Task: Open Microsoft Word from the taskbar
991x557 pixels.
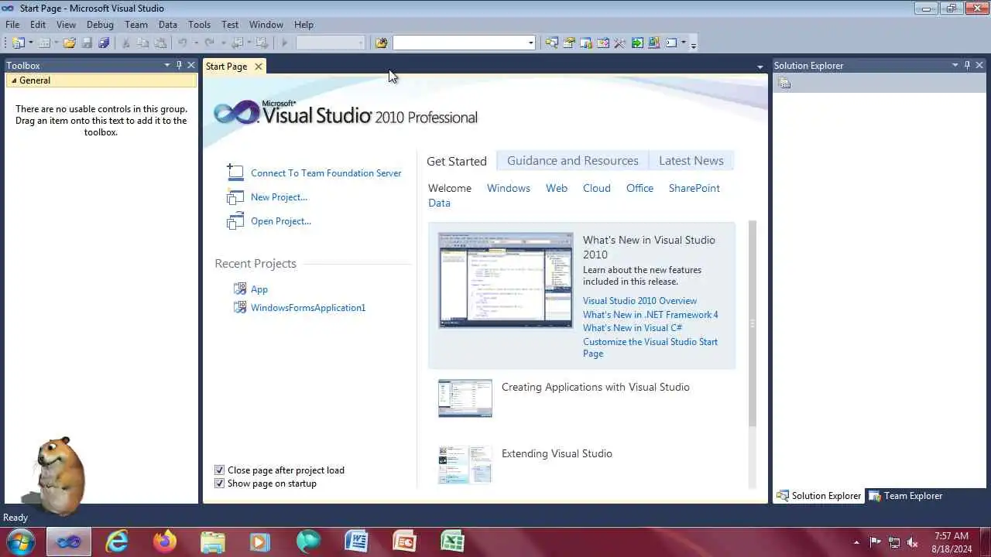Action: (356, 542)
